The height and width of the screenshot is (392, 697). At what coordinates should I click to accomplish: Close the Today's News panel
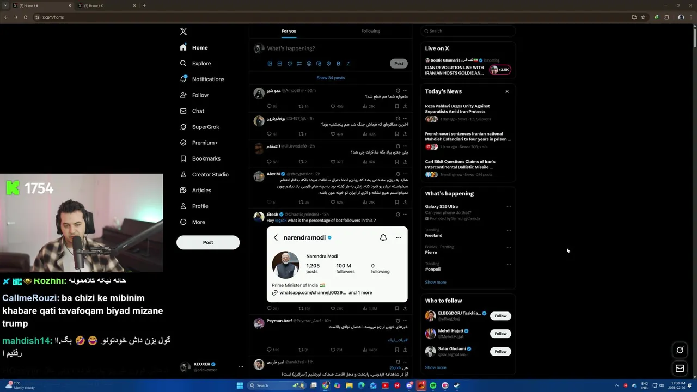pos(507,91)
